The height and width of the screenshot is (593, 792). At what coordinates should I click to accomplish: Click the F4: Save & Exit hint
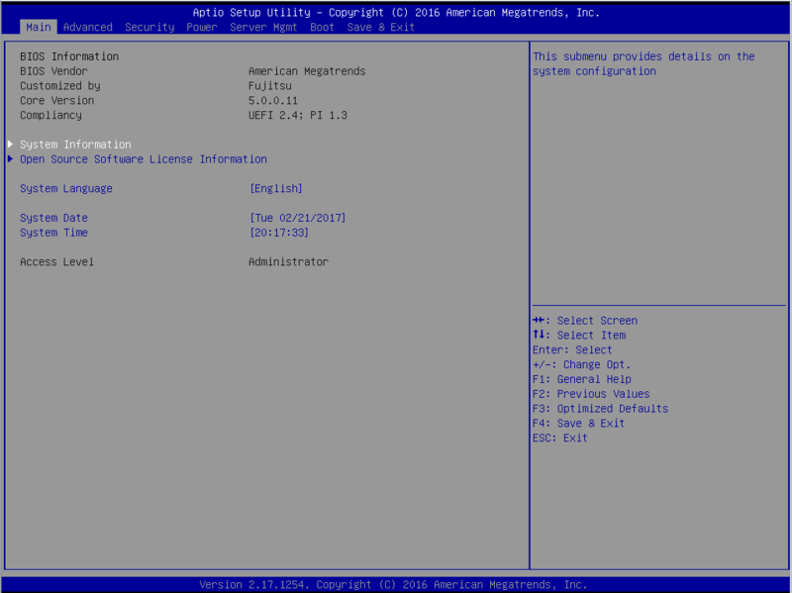[x=578, y=424]
